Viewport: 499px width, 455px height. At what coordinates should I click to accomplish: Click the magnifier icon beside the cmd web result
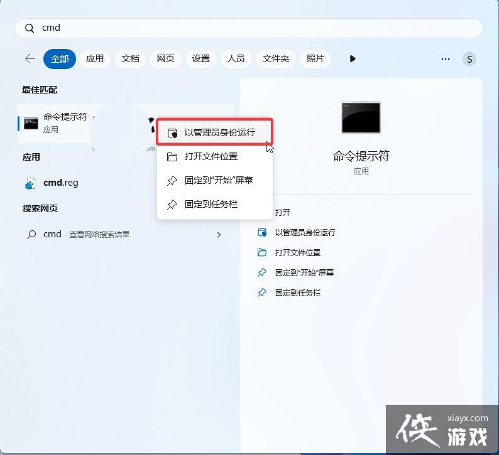[31, 235]
